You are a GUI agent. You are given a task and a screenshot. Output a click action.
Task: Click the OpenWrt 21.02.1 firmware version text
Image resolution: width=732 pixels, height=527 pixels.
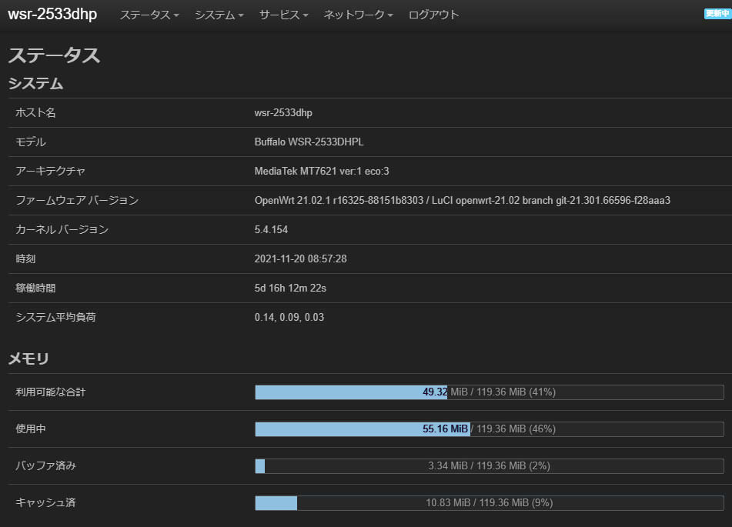click(462, 201)
